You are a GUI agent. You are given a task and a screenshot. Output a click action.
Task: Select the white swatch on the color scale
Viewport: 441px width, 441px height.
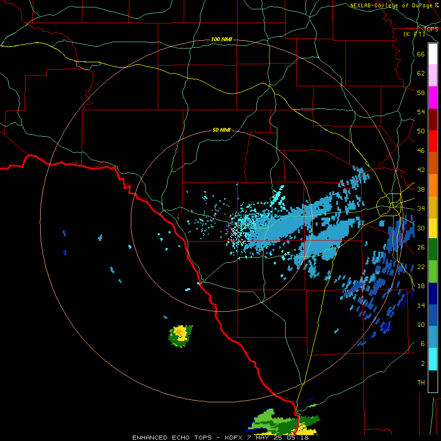[x=433, y=54]
